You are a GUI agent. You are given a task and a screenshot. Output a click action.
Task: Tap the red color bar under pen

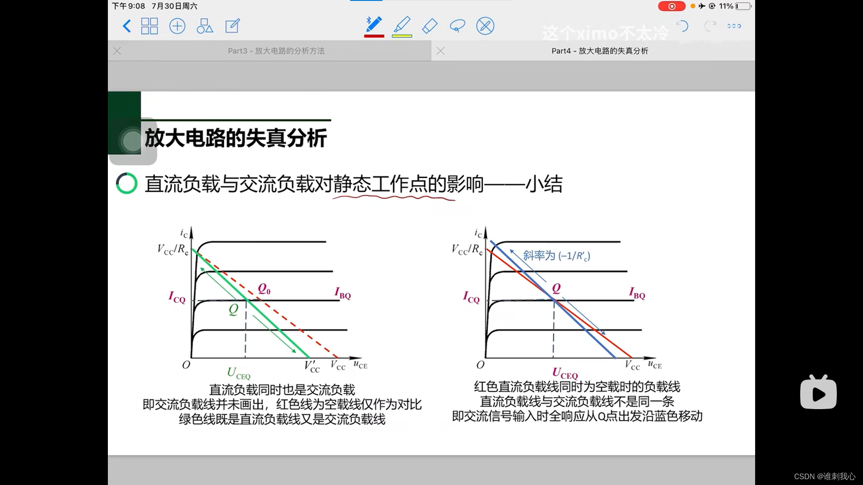(x=374, y=36)
